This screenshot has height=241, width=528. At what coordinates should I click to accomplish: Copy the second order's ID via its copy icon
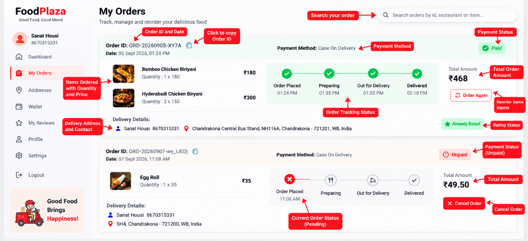[195, 151]
